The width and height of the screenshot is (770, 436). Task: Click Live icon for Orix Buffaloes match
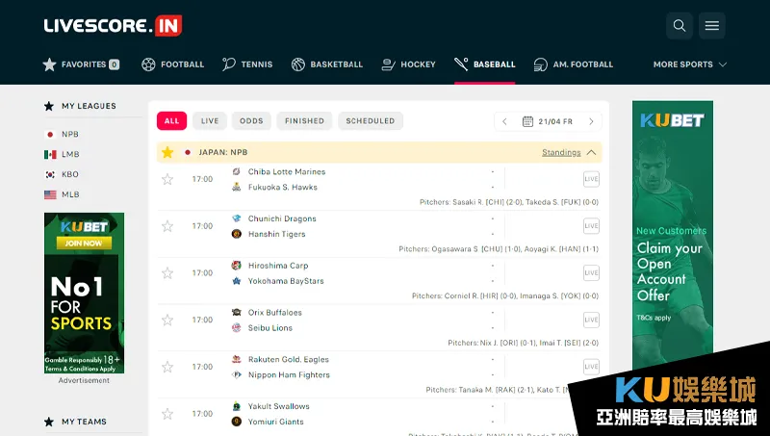[591, 320]
